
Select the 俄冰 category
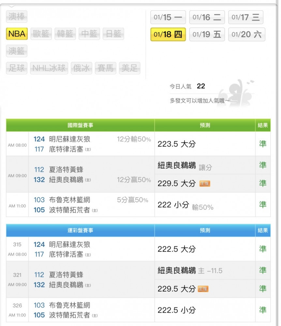click(x=81, y=68)
